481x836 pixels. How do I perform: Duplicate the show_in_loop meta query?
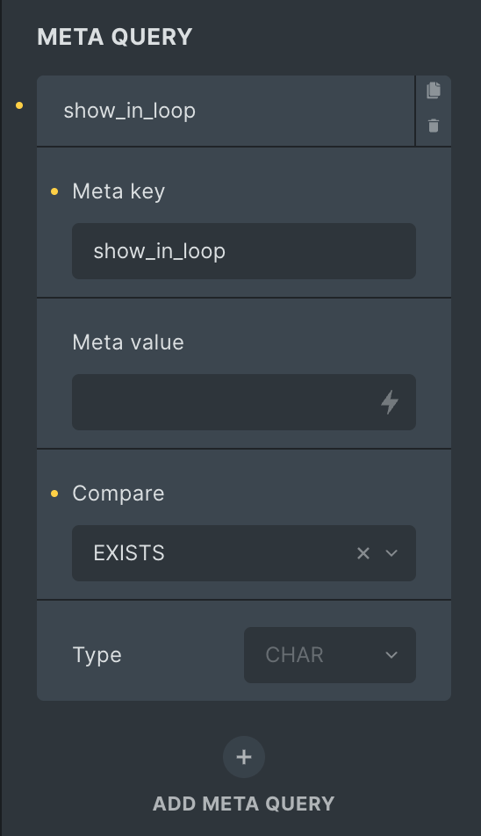[434, 90]
